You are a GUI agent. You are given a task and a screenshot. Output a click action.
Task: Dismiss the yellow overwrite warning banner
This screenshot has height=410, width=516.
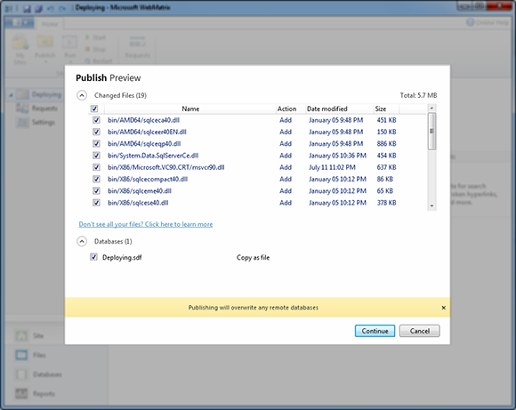pyautogui.click(x=444, y=308)
